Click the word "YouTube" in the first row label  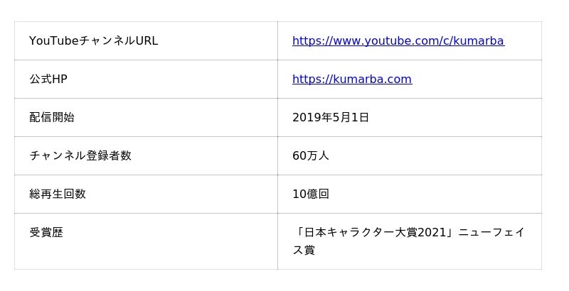tap(53, 40)
